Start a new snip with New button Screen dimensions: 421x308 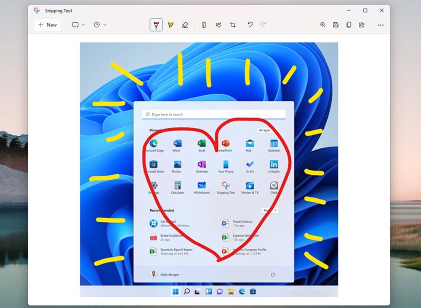[x=47, y=25]
